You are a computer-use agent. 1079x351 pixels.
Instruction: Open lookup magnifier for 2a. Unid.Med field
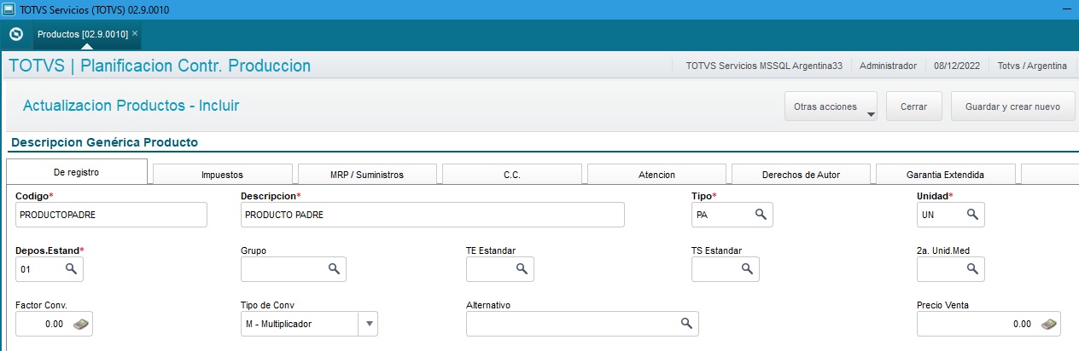point(971,268)
